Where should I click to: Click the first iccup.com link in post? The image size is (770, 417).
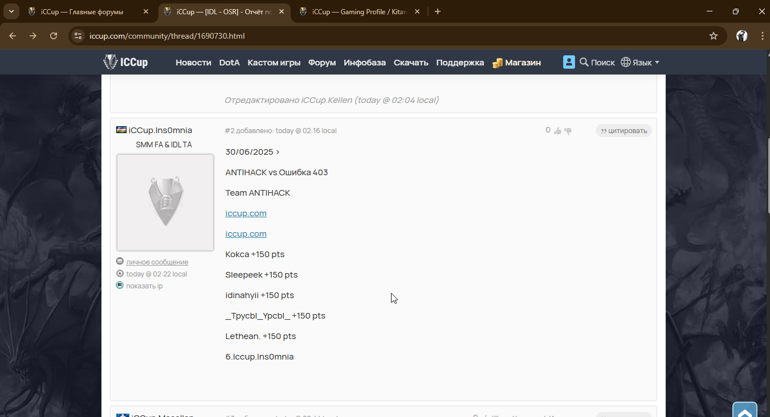246,213
